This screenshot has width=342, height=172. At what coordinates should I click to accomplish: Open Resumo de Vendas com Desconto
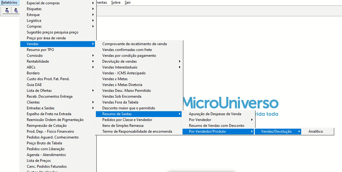coord(218,126)
